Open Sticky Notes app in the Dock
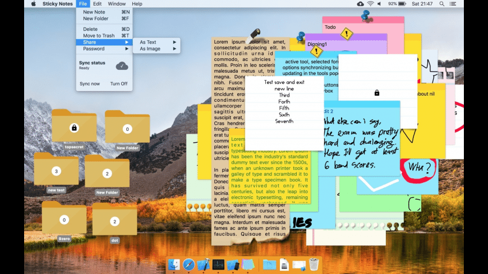Viewport: 488px width, 274px height. [x=248, y=264]
